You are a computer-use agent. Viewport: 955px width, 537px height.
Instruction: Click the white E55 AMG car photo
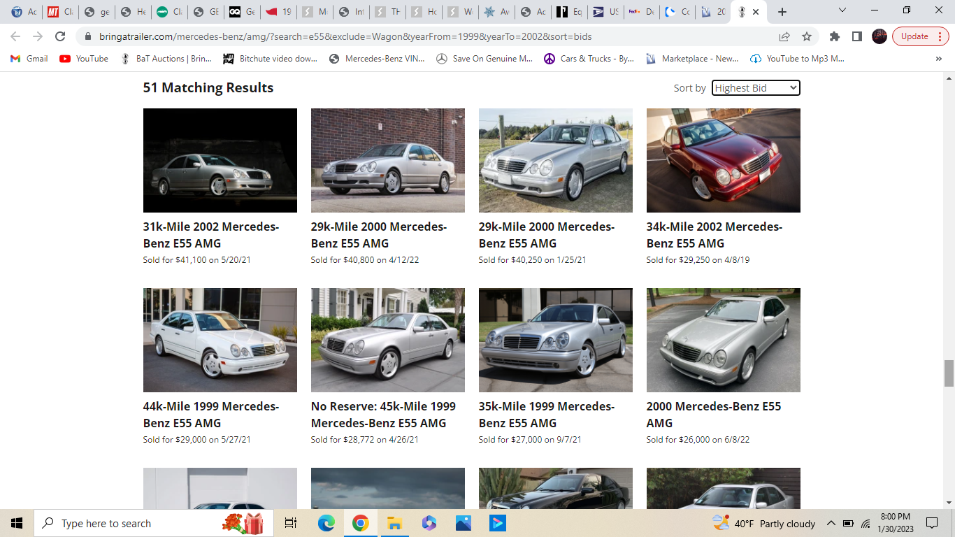tap(220, 340)
